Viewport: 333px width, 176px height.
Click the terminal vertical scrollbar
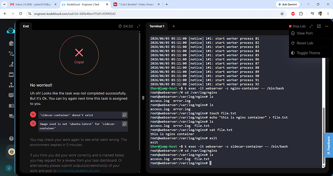323,136
